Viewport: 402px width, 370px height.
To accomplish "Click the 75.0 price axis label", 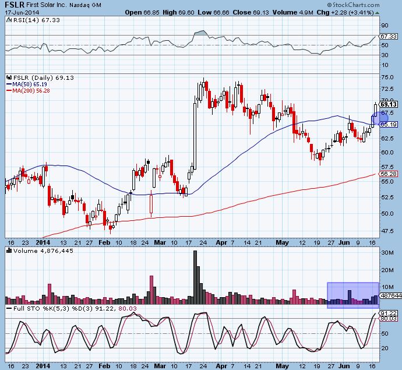I will 387,77.
